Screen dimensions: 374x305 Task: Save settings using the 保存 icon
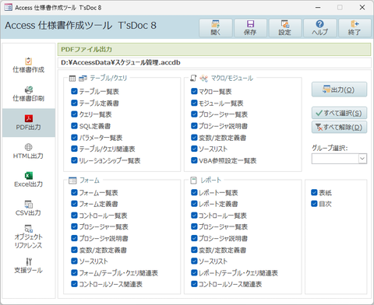pyautogui.click(x=250, y=28)
